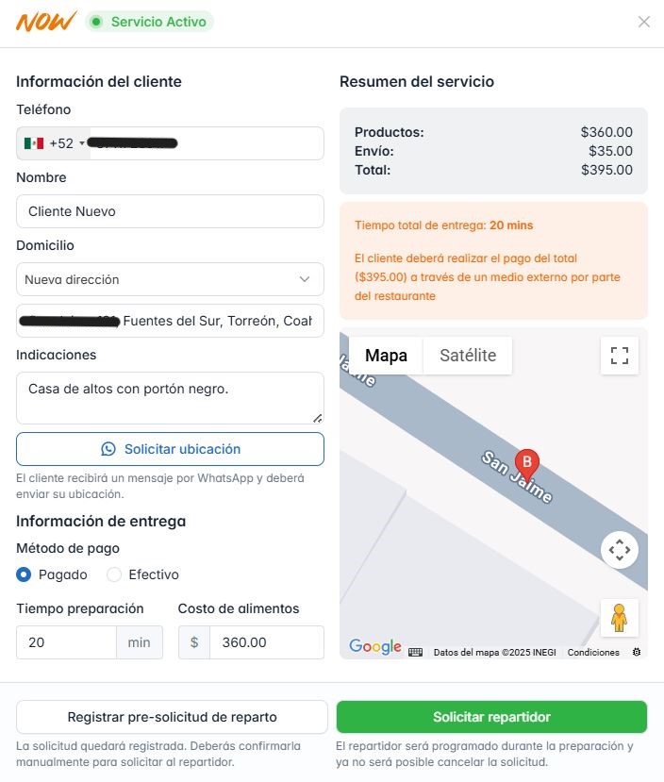
Task: Click Solicitar ubicación WhatsApp button
Action: (x=170, y=449)
